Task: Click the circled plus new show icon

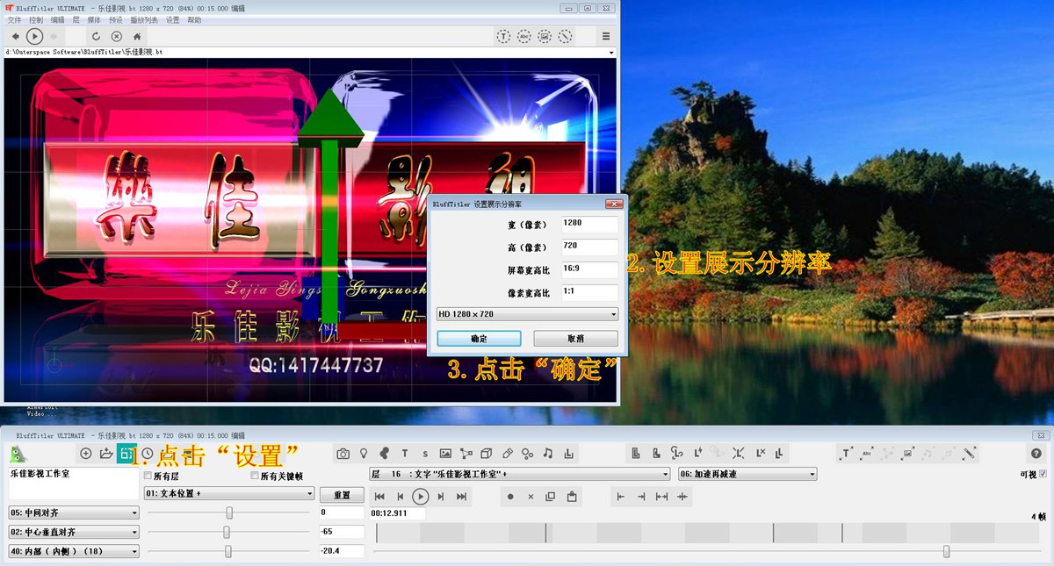Action: point(86,453)
